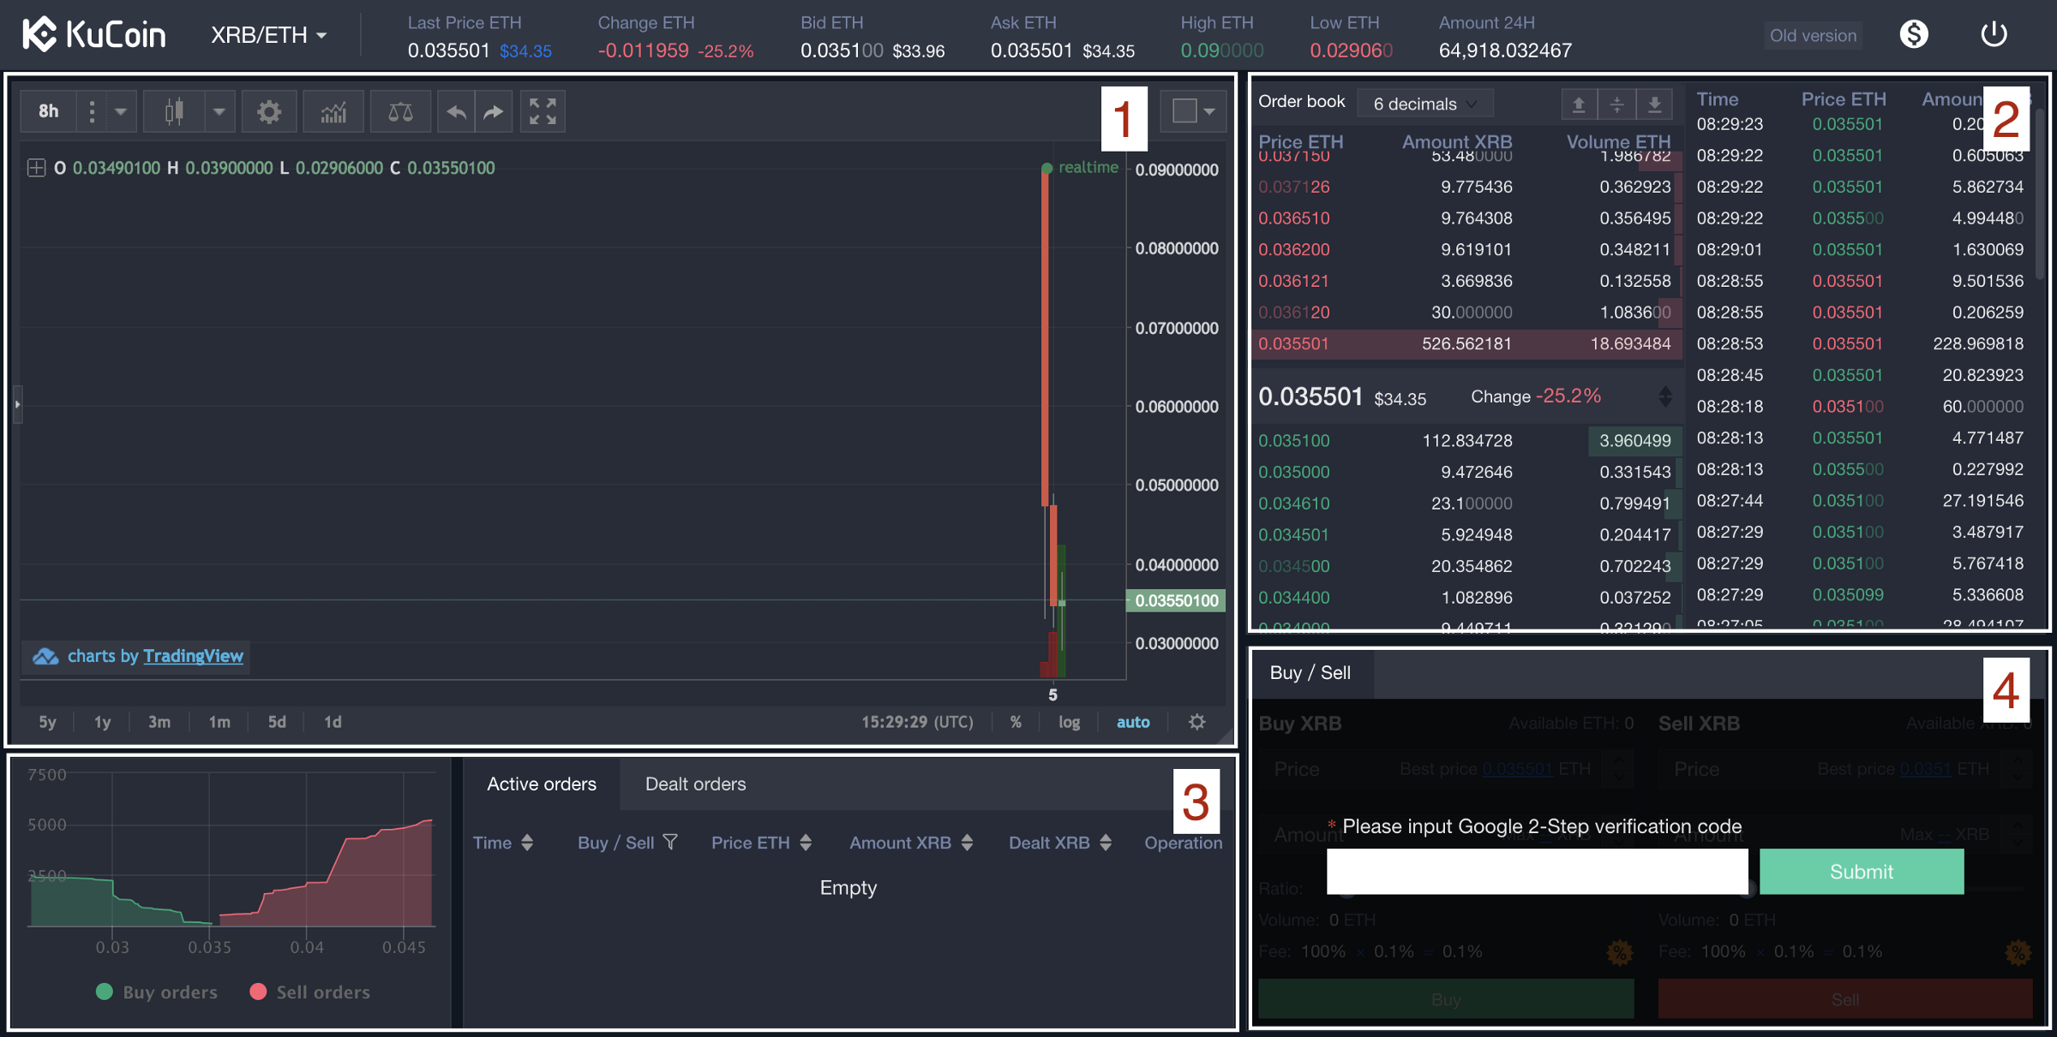Toggle percent scale on chart
Image resolution: width=2057 pixels, height=1037 pixels.
(x=1016, y=722)
